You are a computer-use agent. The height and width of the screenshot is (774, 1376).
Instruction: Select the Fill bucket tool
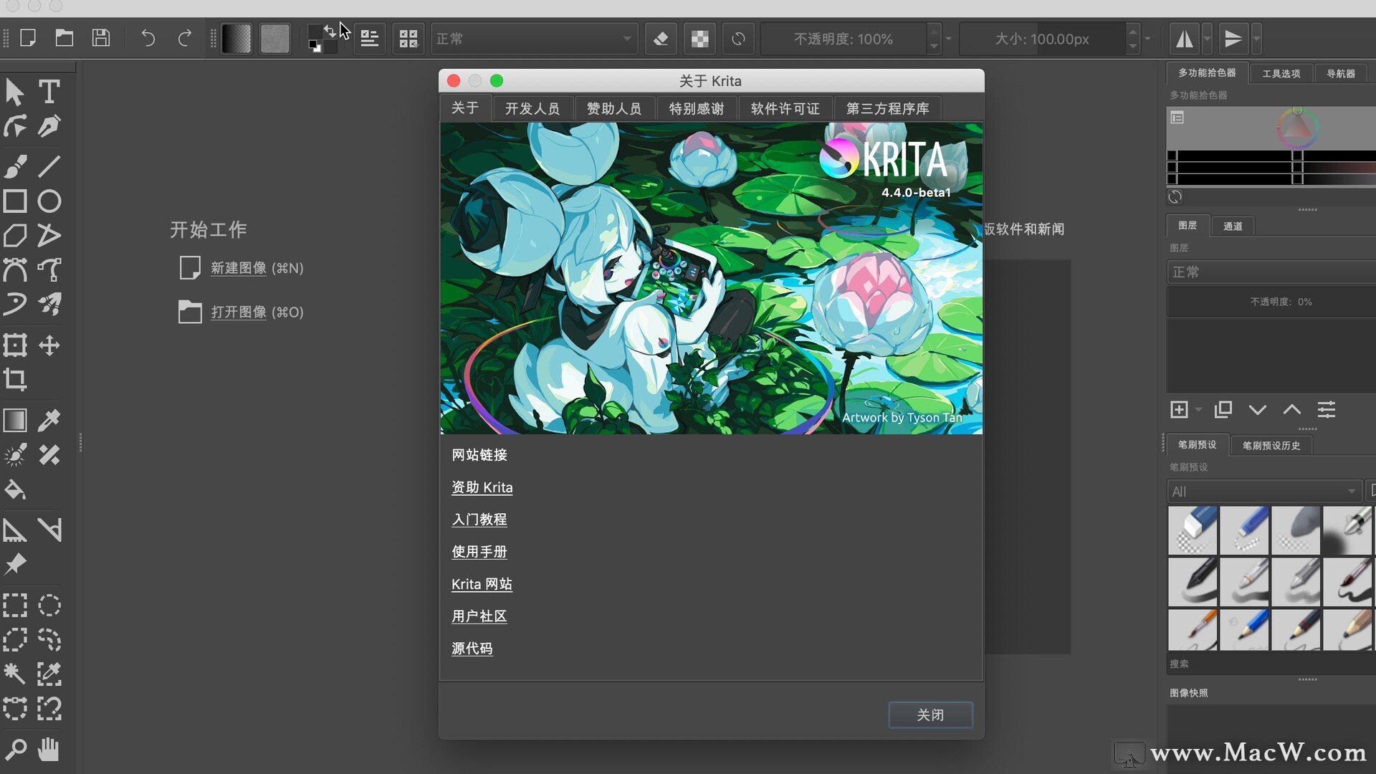[x=15, y=491]
